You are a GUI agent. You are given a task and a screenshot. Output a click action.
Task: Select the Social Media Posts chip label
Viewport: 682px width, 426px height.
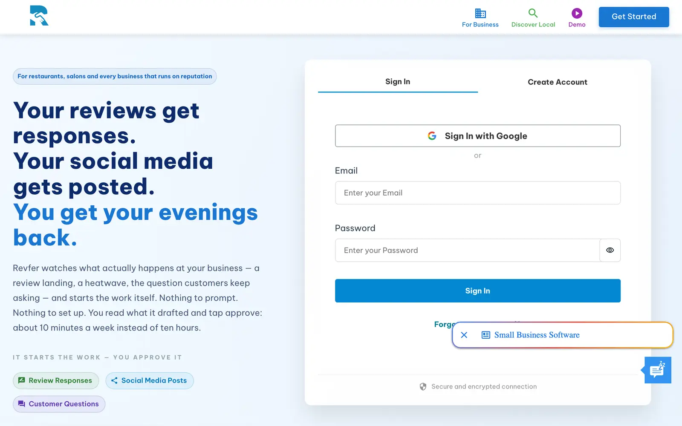pos(154,380)
